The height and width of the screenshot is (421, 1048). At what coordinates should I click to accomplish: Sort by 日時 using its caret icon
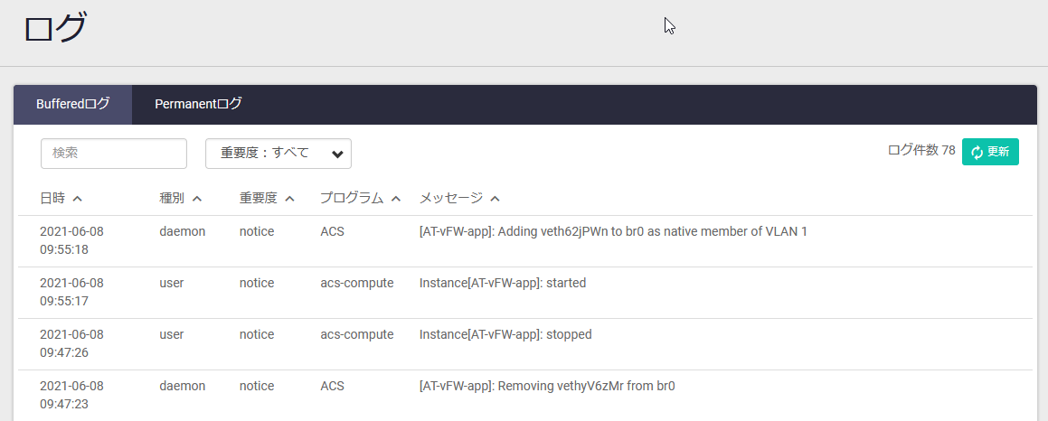(78, 199)
